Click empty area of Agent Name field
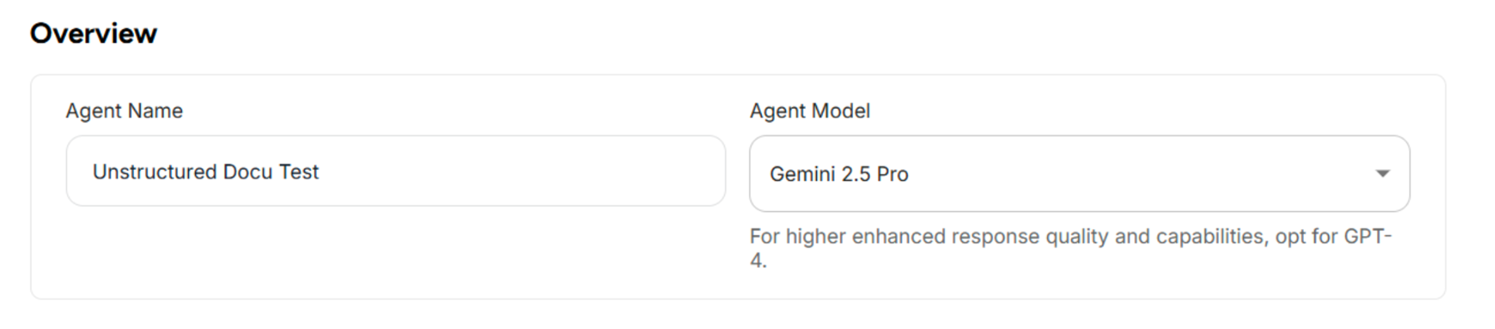Viewport: 1495px width, 329px height. (x=522, y=171)
